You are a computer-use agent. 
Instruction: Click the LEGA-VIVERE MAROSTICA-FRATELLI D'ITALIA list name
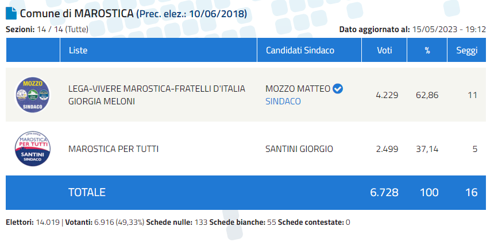pos(157,89)
